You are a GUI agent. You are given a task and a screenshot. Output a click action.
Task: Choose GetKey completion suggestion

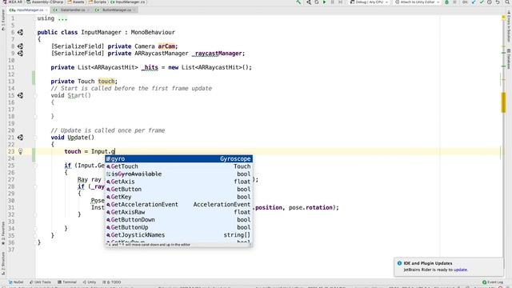pyautogui.click(x=178, y=197)
